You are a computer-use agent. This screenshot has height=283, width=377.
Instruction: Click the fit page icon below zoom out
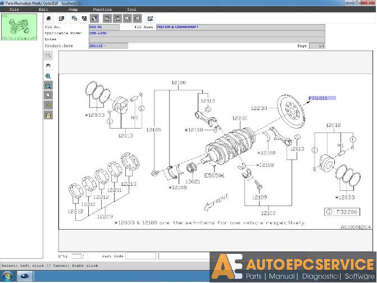coord(48,95)
